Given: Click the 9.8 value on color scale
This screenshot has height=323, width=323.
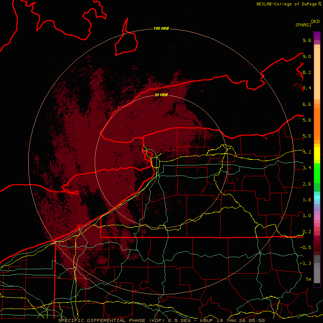Looking at the screenshot, I should coord(307,40).
